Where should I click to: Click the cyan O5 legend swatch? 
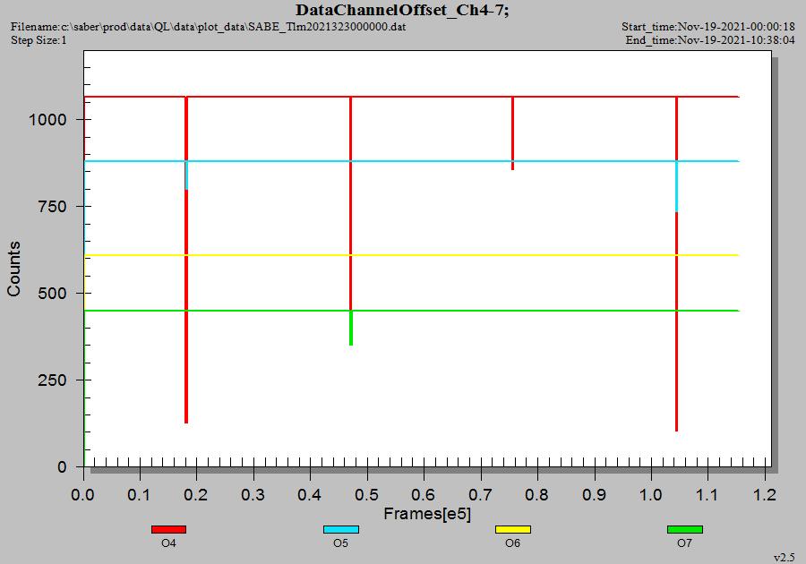pos(341,530)
